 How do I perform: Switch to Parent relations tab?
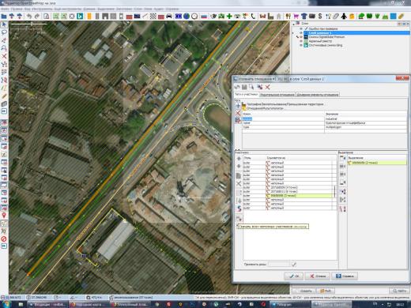pyautogui.click(x=277, y=95)
